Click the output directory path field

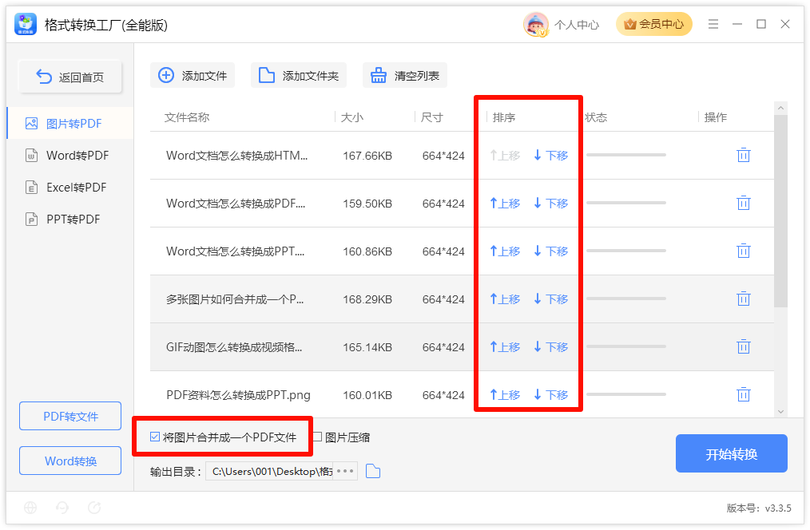(x=269, y=471)
